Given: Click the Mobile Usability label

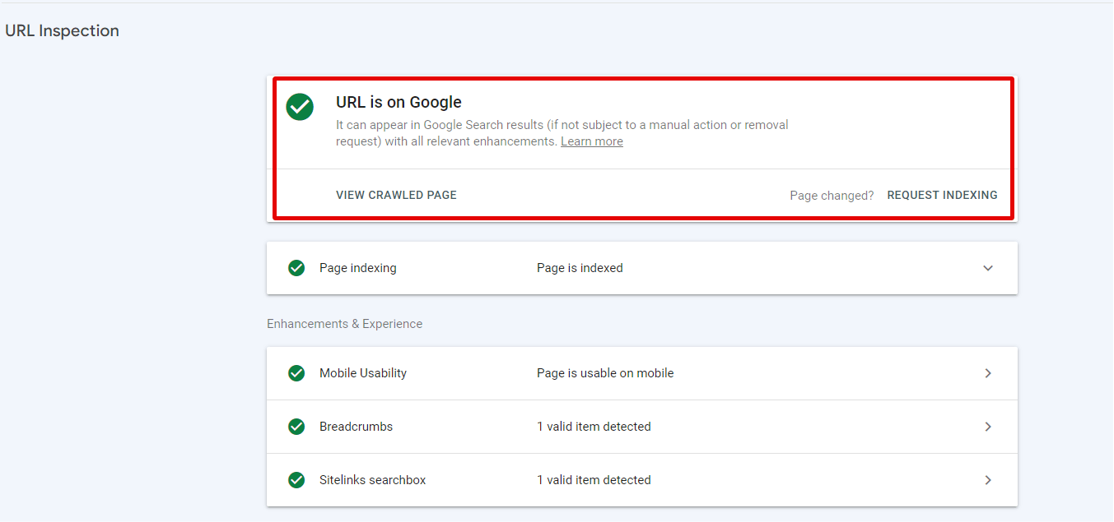Looking at the screenshot, I should tap(363, 373).
